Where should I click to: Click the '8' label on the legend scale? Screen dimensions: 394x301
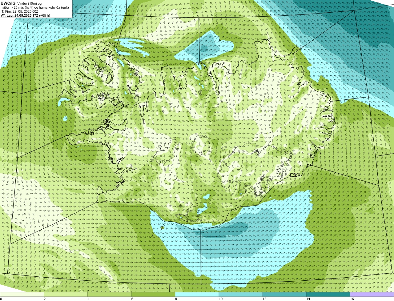click(176, 299)
